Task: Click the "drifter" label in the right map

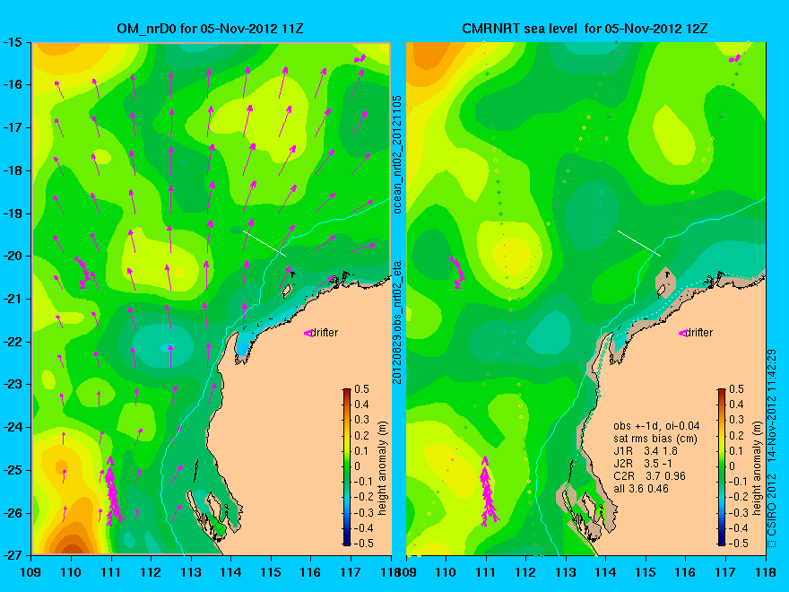Action: coord(700,332)
